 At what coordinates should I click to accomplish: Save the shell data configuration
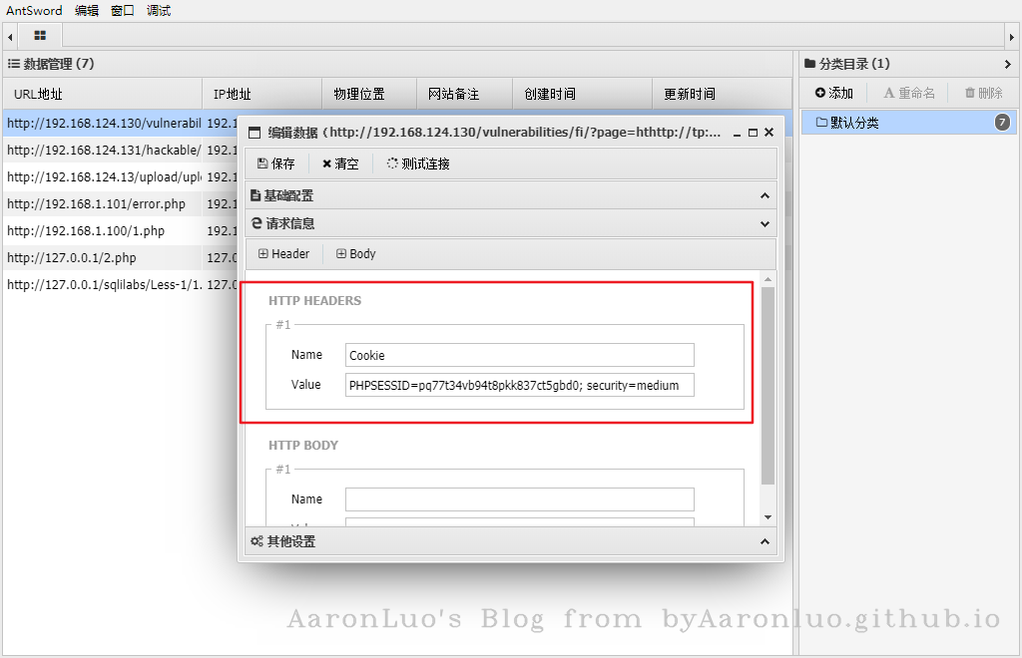(275, 164)
